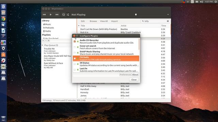The width and height of the screenshot is (218, 122).
Task: Enable the Cover art search plugin
Action: [x=75, y=47]
